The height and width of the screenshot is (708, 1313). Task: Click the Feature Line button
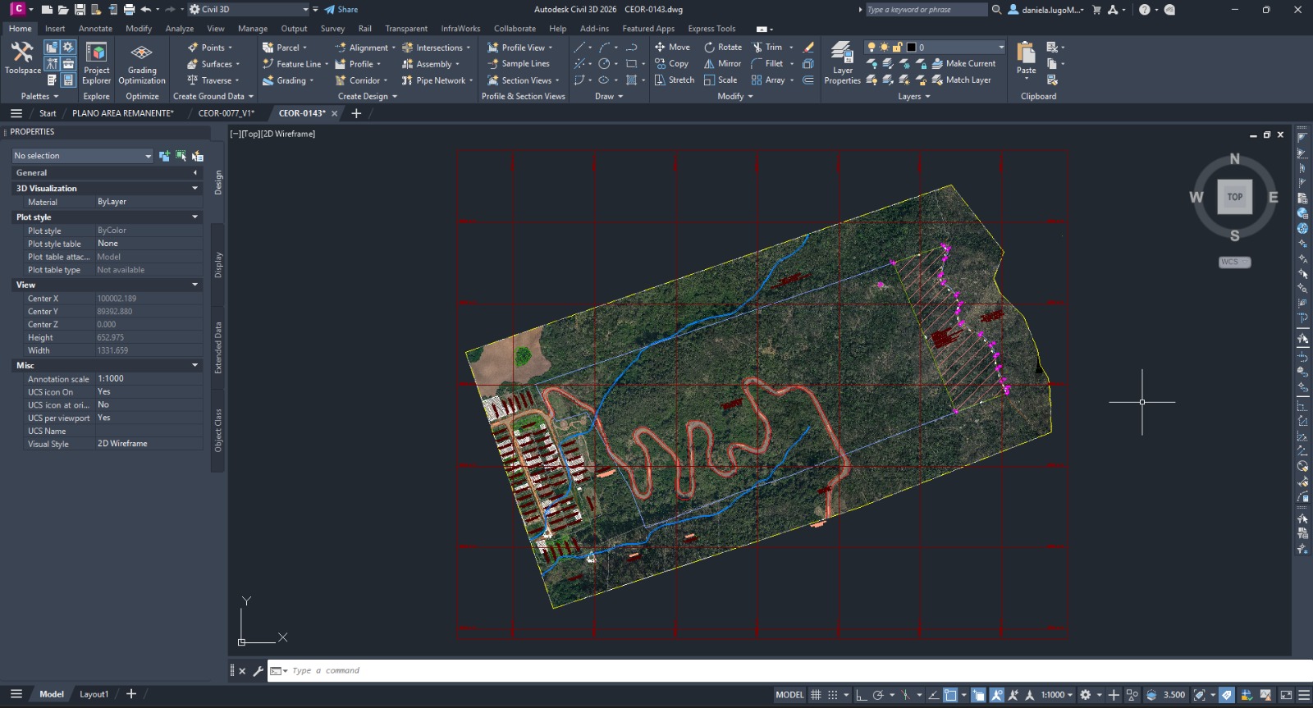tap(294, 64)
